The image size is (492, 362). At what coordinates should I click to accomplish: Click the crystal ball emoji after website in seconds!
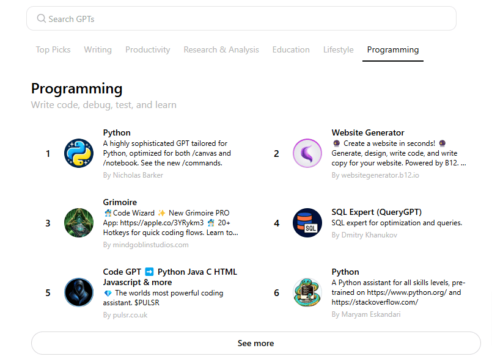442,143
